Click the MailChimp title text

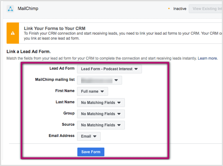click(28, 9)
